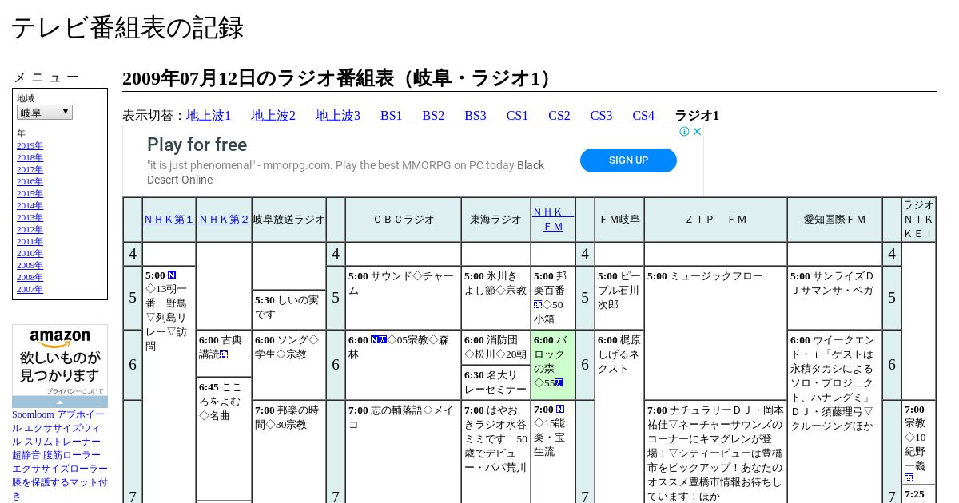This screenshot has height=503, width=959.
Task: Click the N icon in the 7:00 ＮＨＫ ＦＭ entry
Action: [x=560, y=409]
